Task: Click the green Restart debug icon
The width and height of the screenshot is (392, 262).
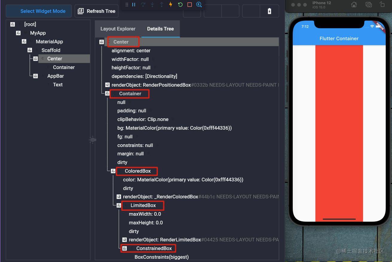Action: click(x=180, y=4)
